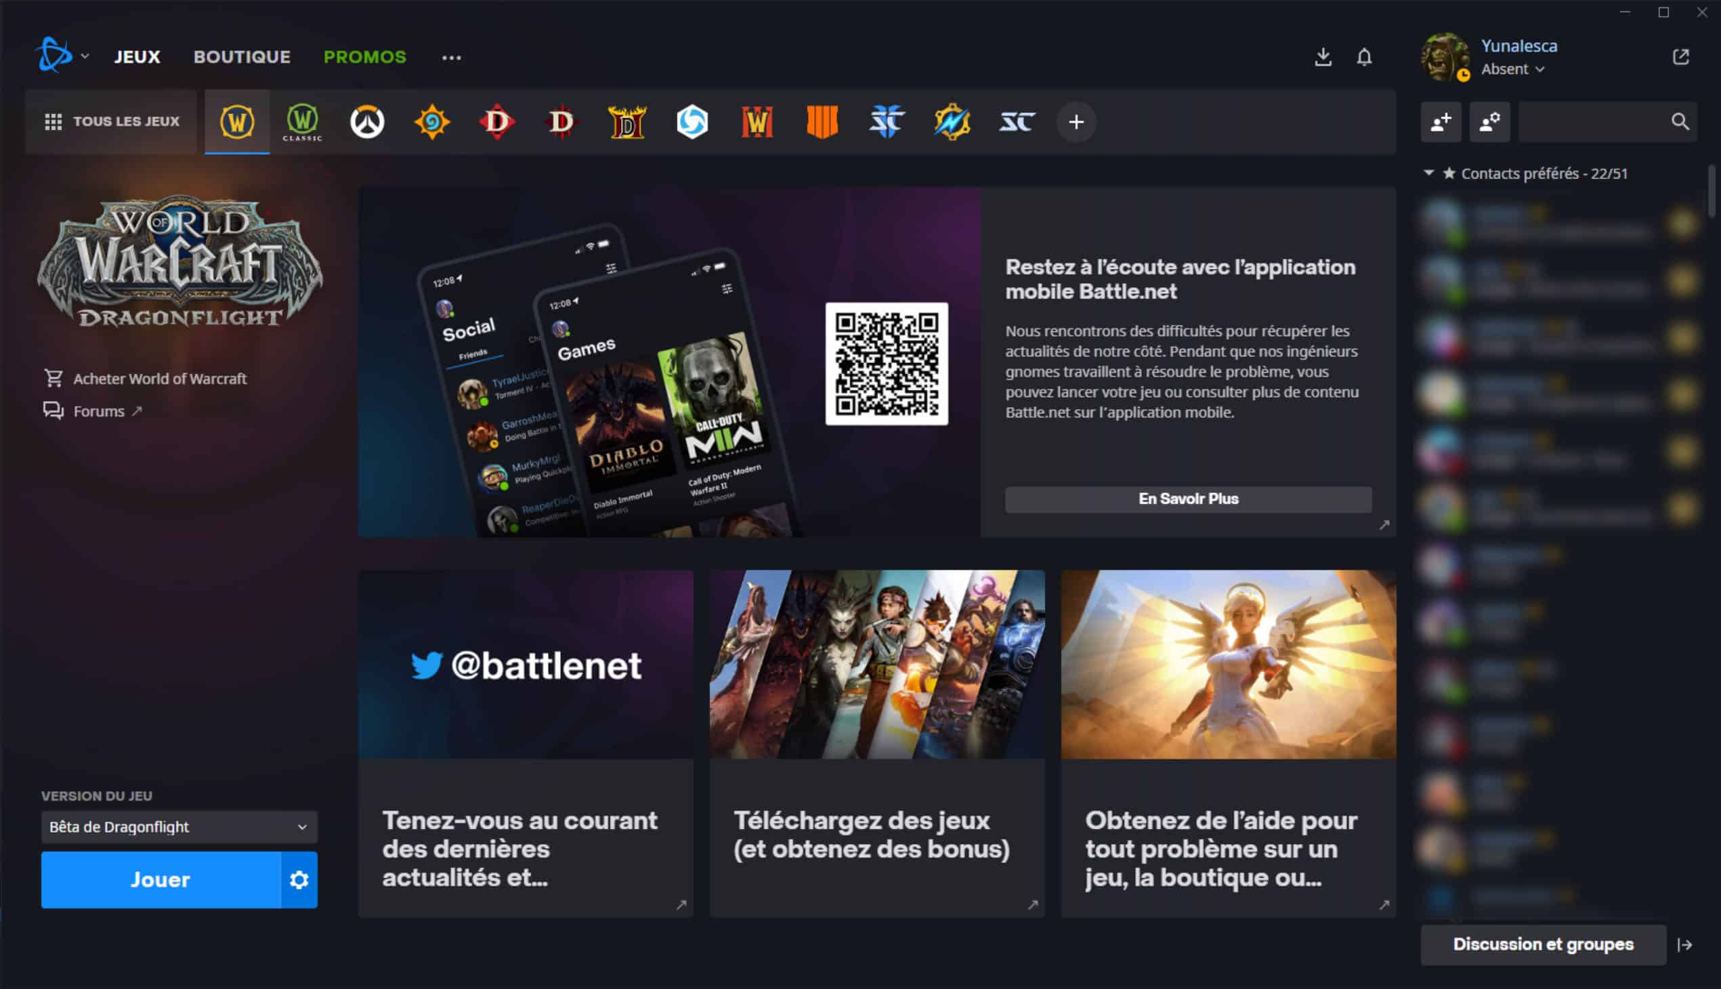1721x989 pixels.
Task: Select the World of Warcraft Classic icon
Action: coord(302,122)
